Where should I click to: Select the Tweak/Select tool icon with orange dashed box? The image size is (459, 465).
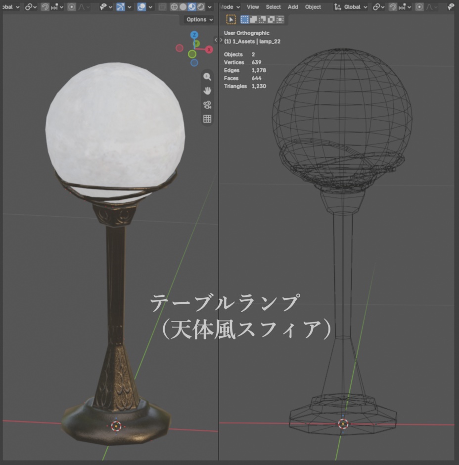[x=231, y=20]
